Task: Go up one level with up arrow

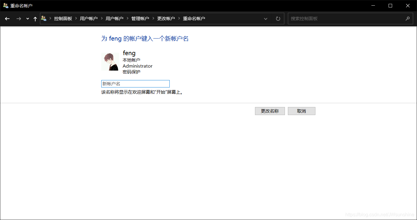Action: tap(35, 19)
